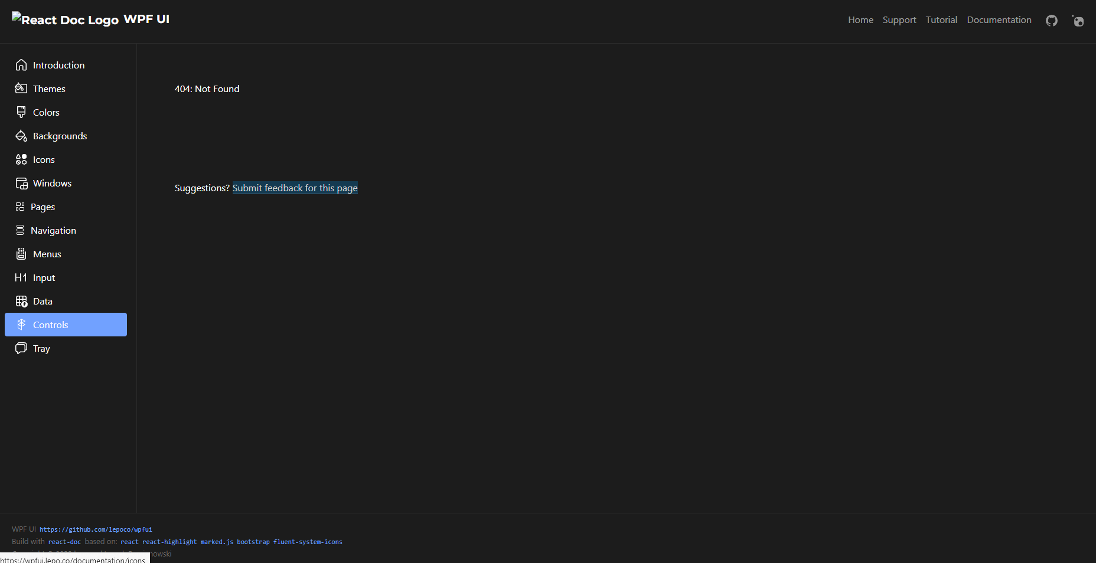Click the Colors sidebar icon

tap(21, 112)
